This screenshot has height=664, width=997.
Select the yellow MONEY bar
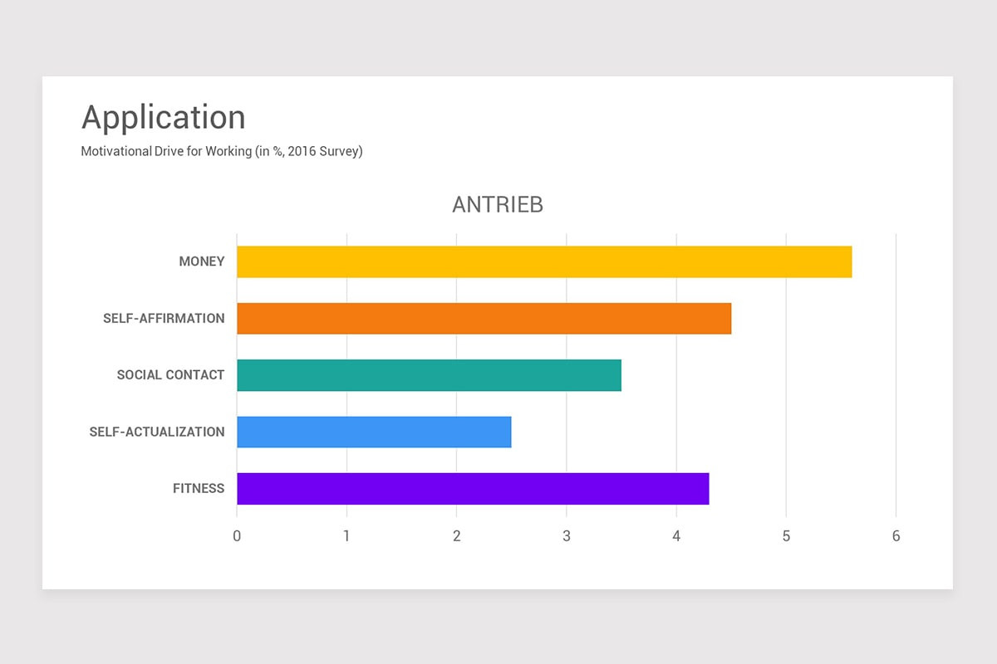[544, 261]
